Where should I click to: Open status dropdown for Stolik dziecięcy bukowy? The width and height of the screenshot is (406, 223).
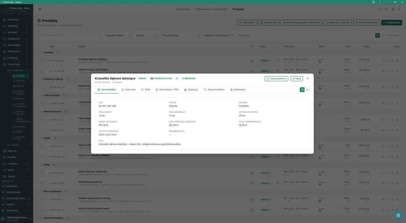[x=266, y=183]
